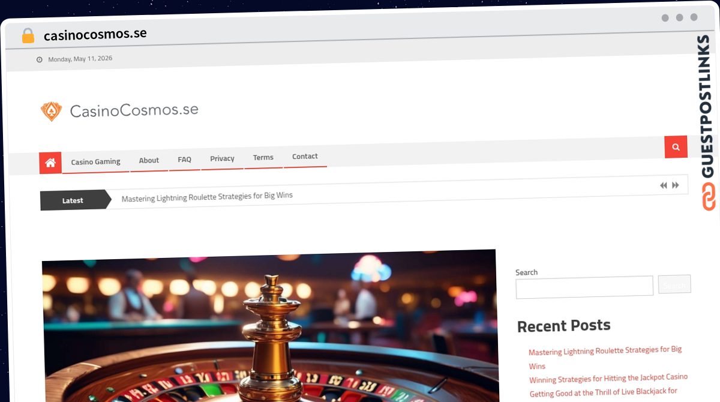The height and width of the screenshot is (402, 720).
Task: Open the Contact page
Action: (305, 156)
